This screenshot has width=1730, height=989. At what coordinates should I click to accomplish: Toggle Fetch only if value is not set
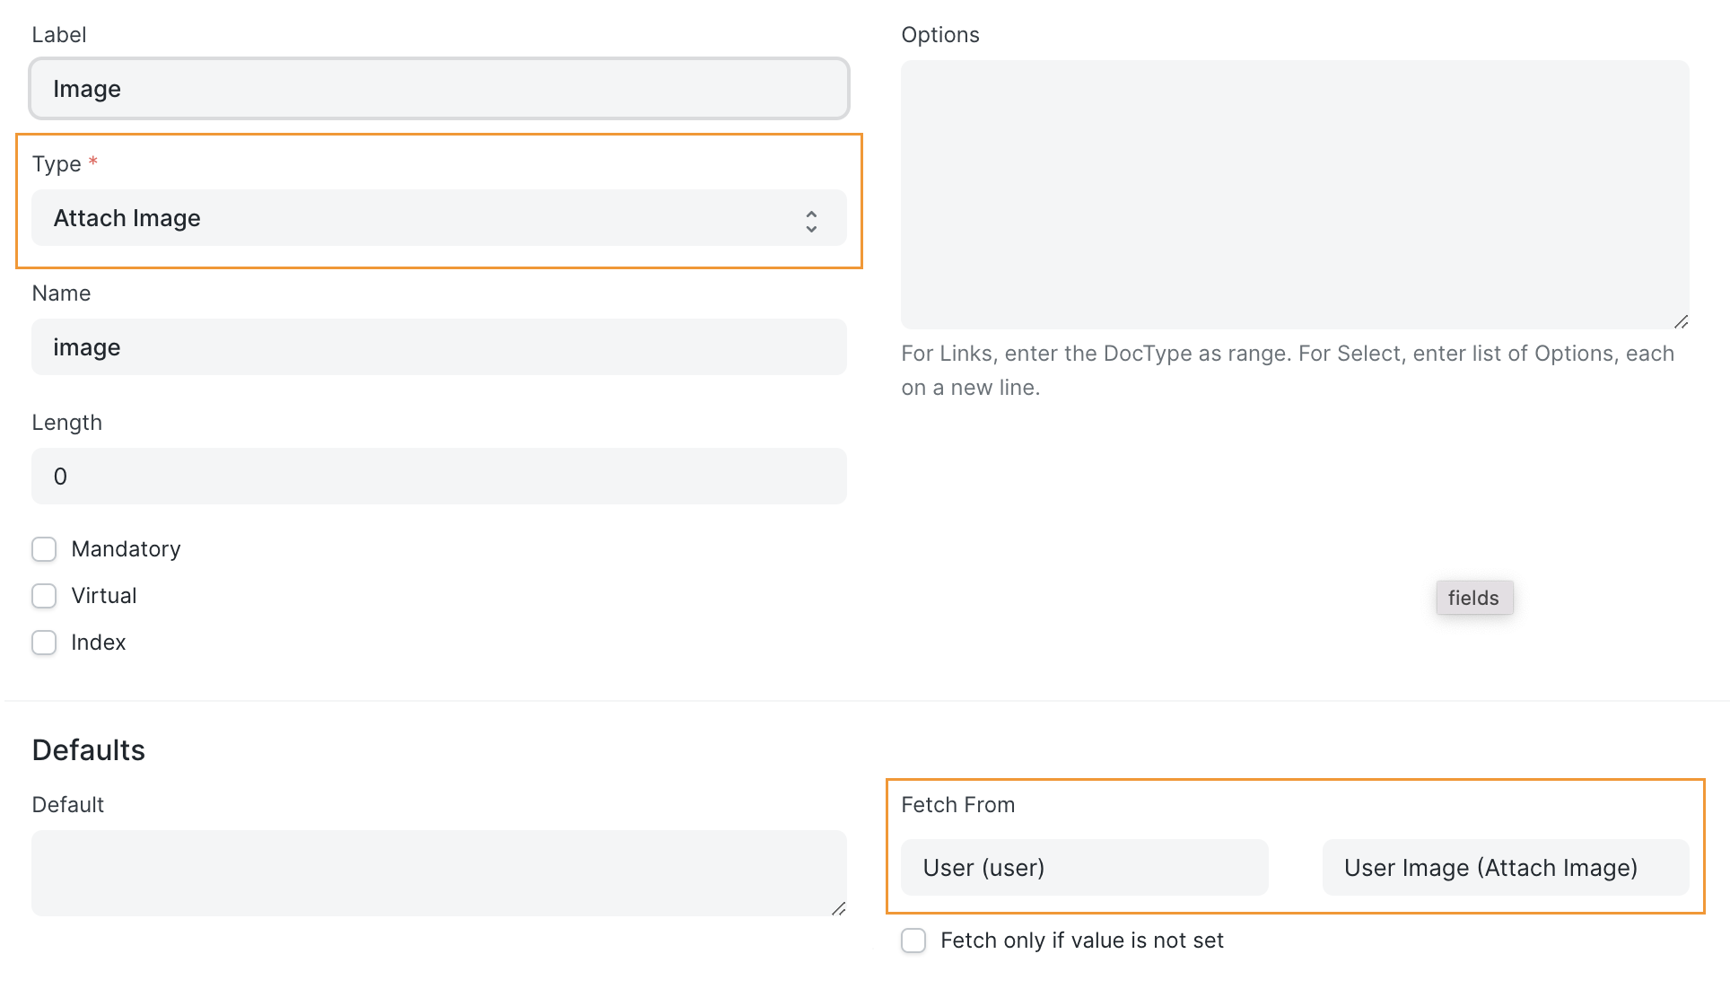coord(913,941)
